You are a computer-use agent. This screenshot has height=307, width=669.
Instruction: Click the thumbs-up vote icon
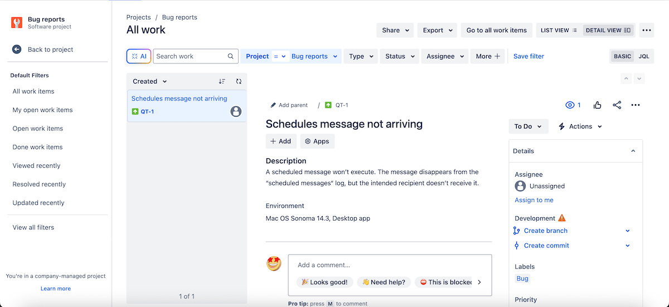(598, 105)
